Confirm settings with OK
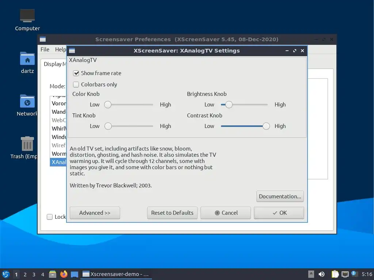 [279, 213]
